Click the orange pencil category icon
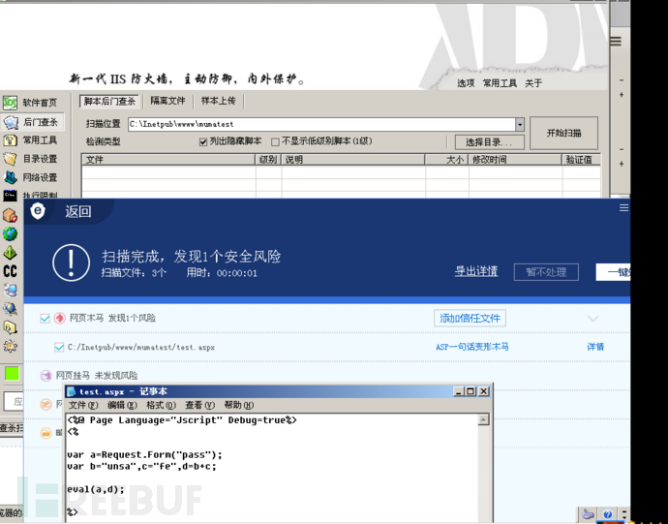Image resolution: width=668 pixels, height=524 pixels. [46, 404]
